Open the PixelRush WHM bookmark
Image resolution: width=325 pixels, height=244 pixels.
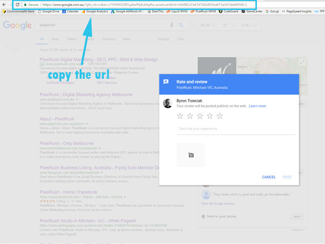pos(203,12)
